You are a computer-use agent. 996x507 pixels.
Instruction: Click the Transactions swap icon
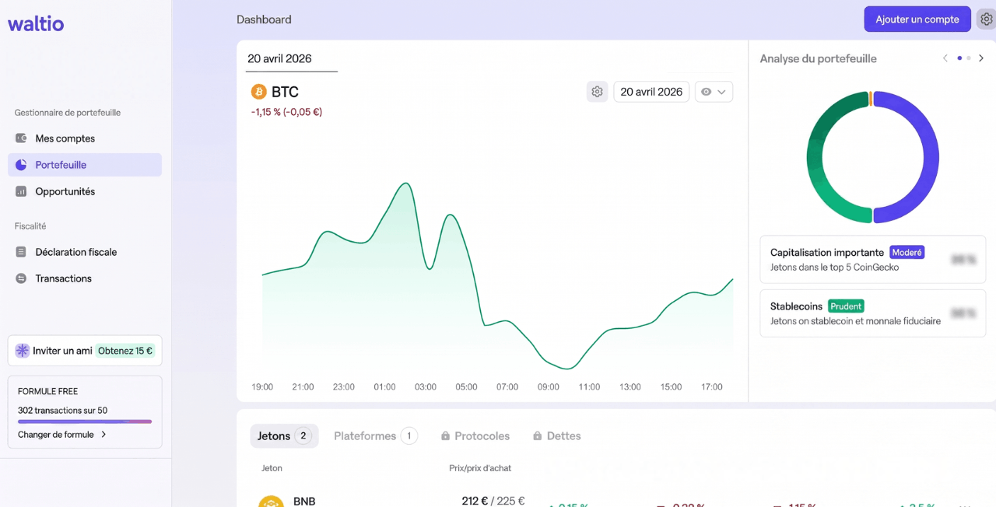point(21,278)
